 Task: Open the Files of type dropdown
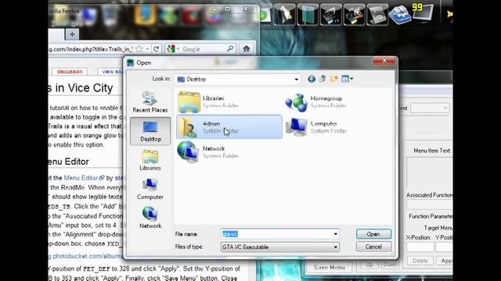pyautogui.click(x=335, y=247)
